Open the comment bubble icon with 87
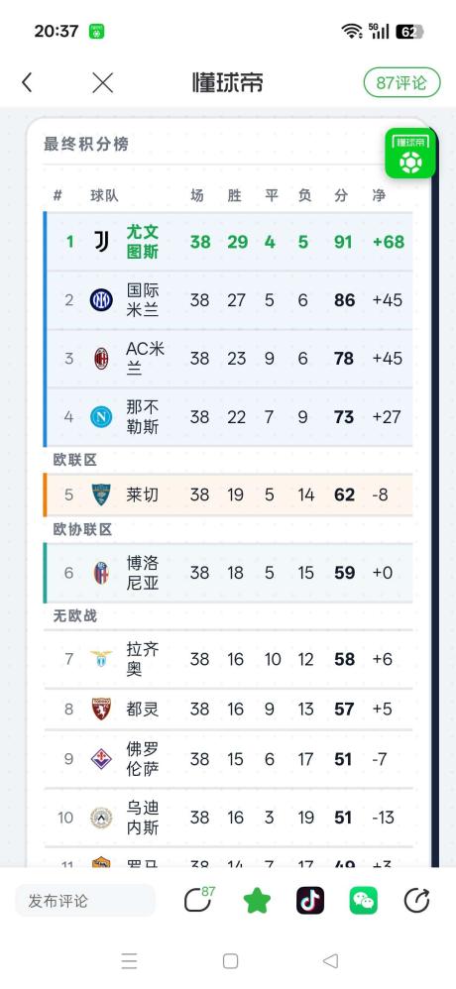456x989 pixels. point(198,900)
